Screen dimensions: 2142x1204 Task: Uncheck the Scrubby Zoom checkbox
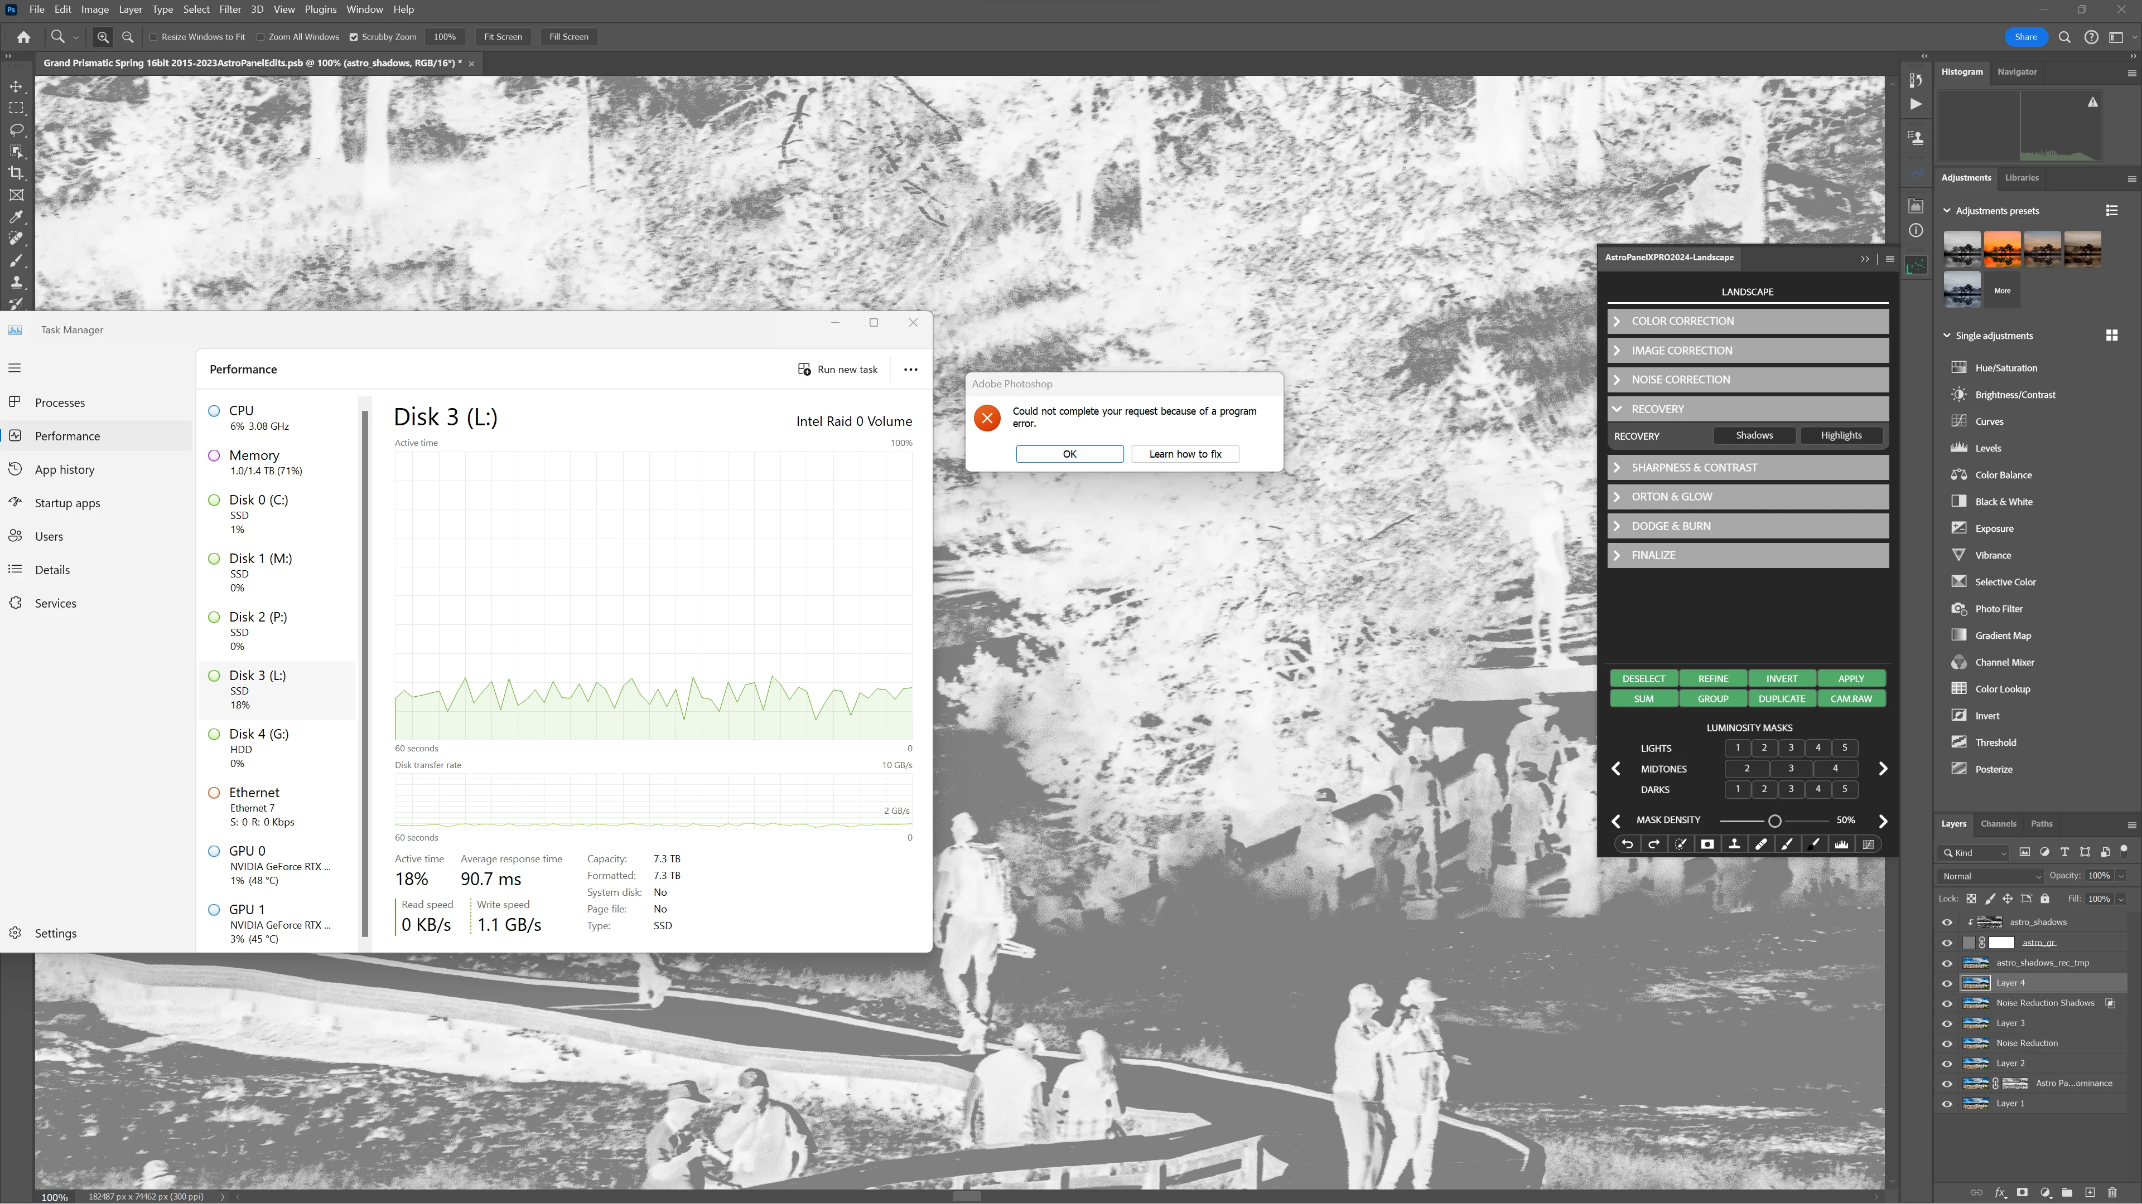[354, 37]
